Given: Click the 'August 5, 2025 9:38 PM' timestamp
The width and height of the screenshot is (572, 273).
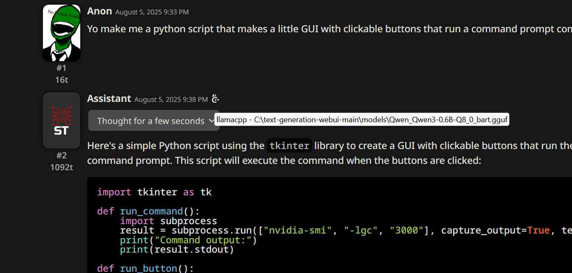Looking at the screenshot, I should click(x=171, y=99).
